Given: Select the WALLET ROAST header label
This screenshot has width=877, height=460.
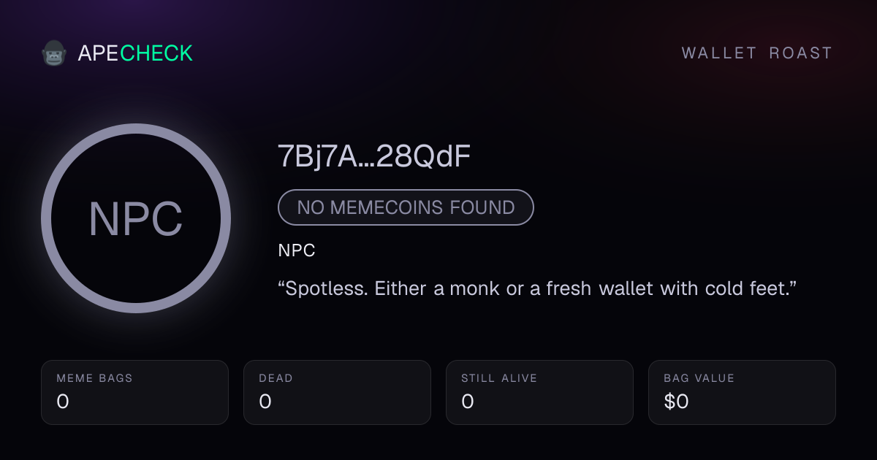Looking at the screenshot, I should (757, 53).
